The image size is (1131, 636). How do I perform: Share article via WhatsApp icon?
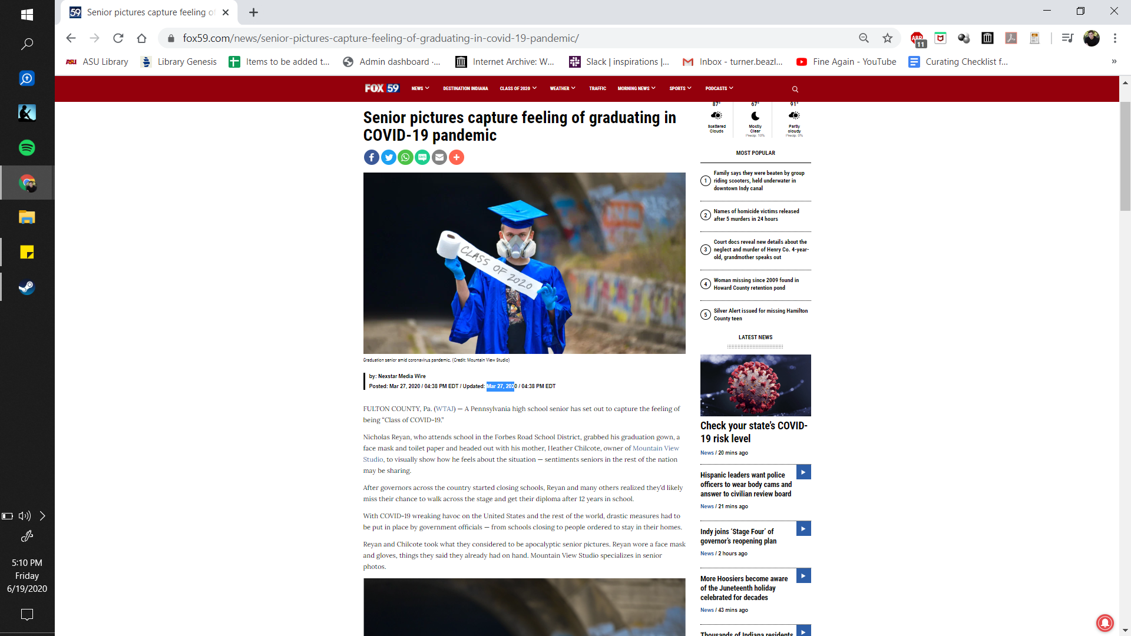click(405, 157)
